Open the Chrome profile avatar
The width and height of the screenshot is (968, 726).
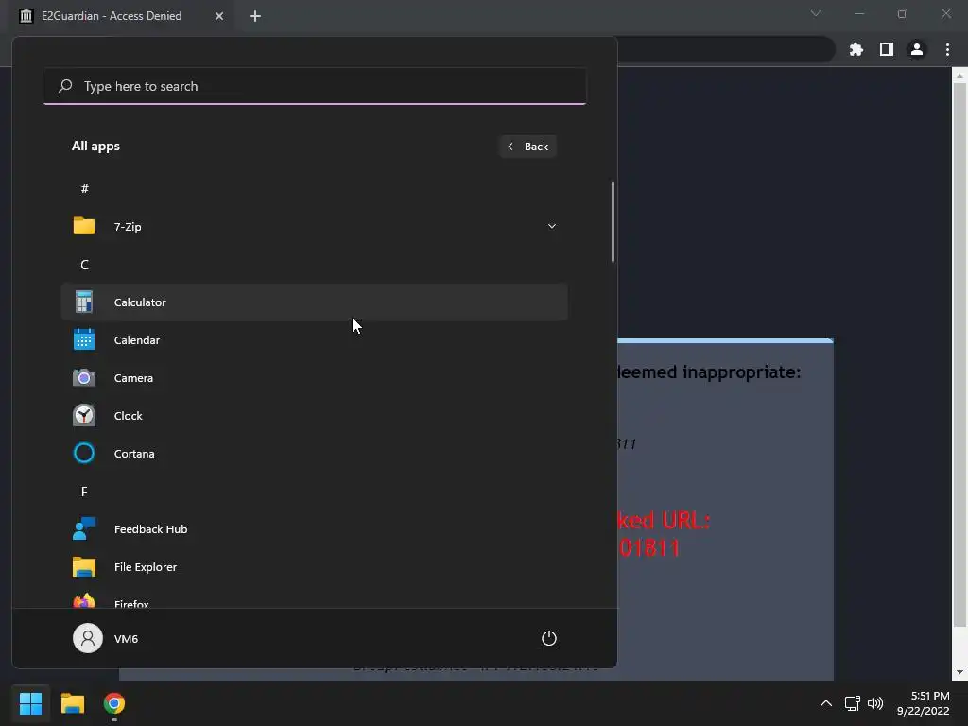tap(917, 49)
